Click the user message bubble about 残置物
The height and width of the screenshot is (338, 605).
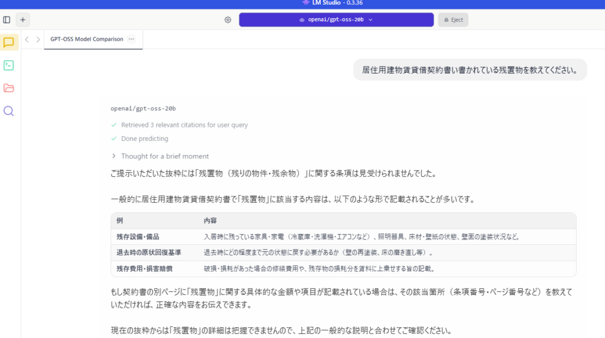[470, 70]
